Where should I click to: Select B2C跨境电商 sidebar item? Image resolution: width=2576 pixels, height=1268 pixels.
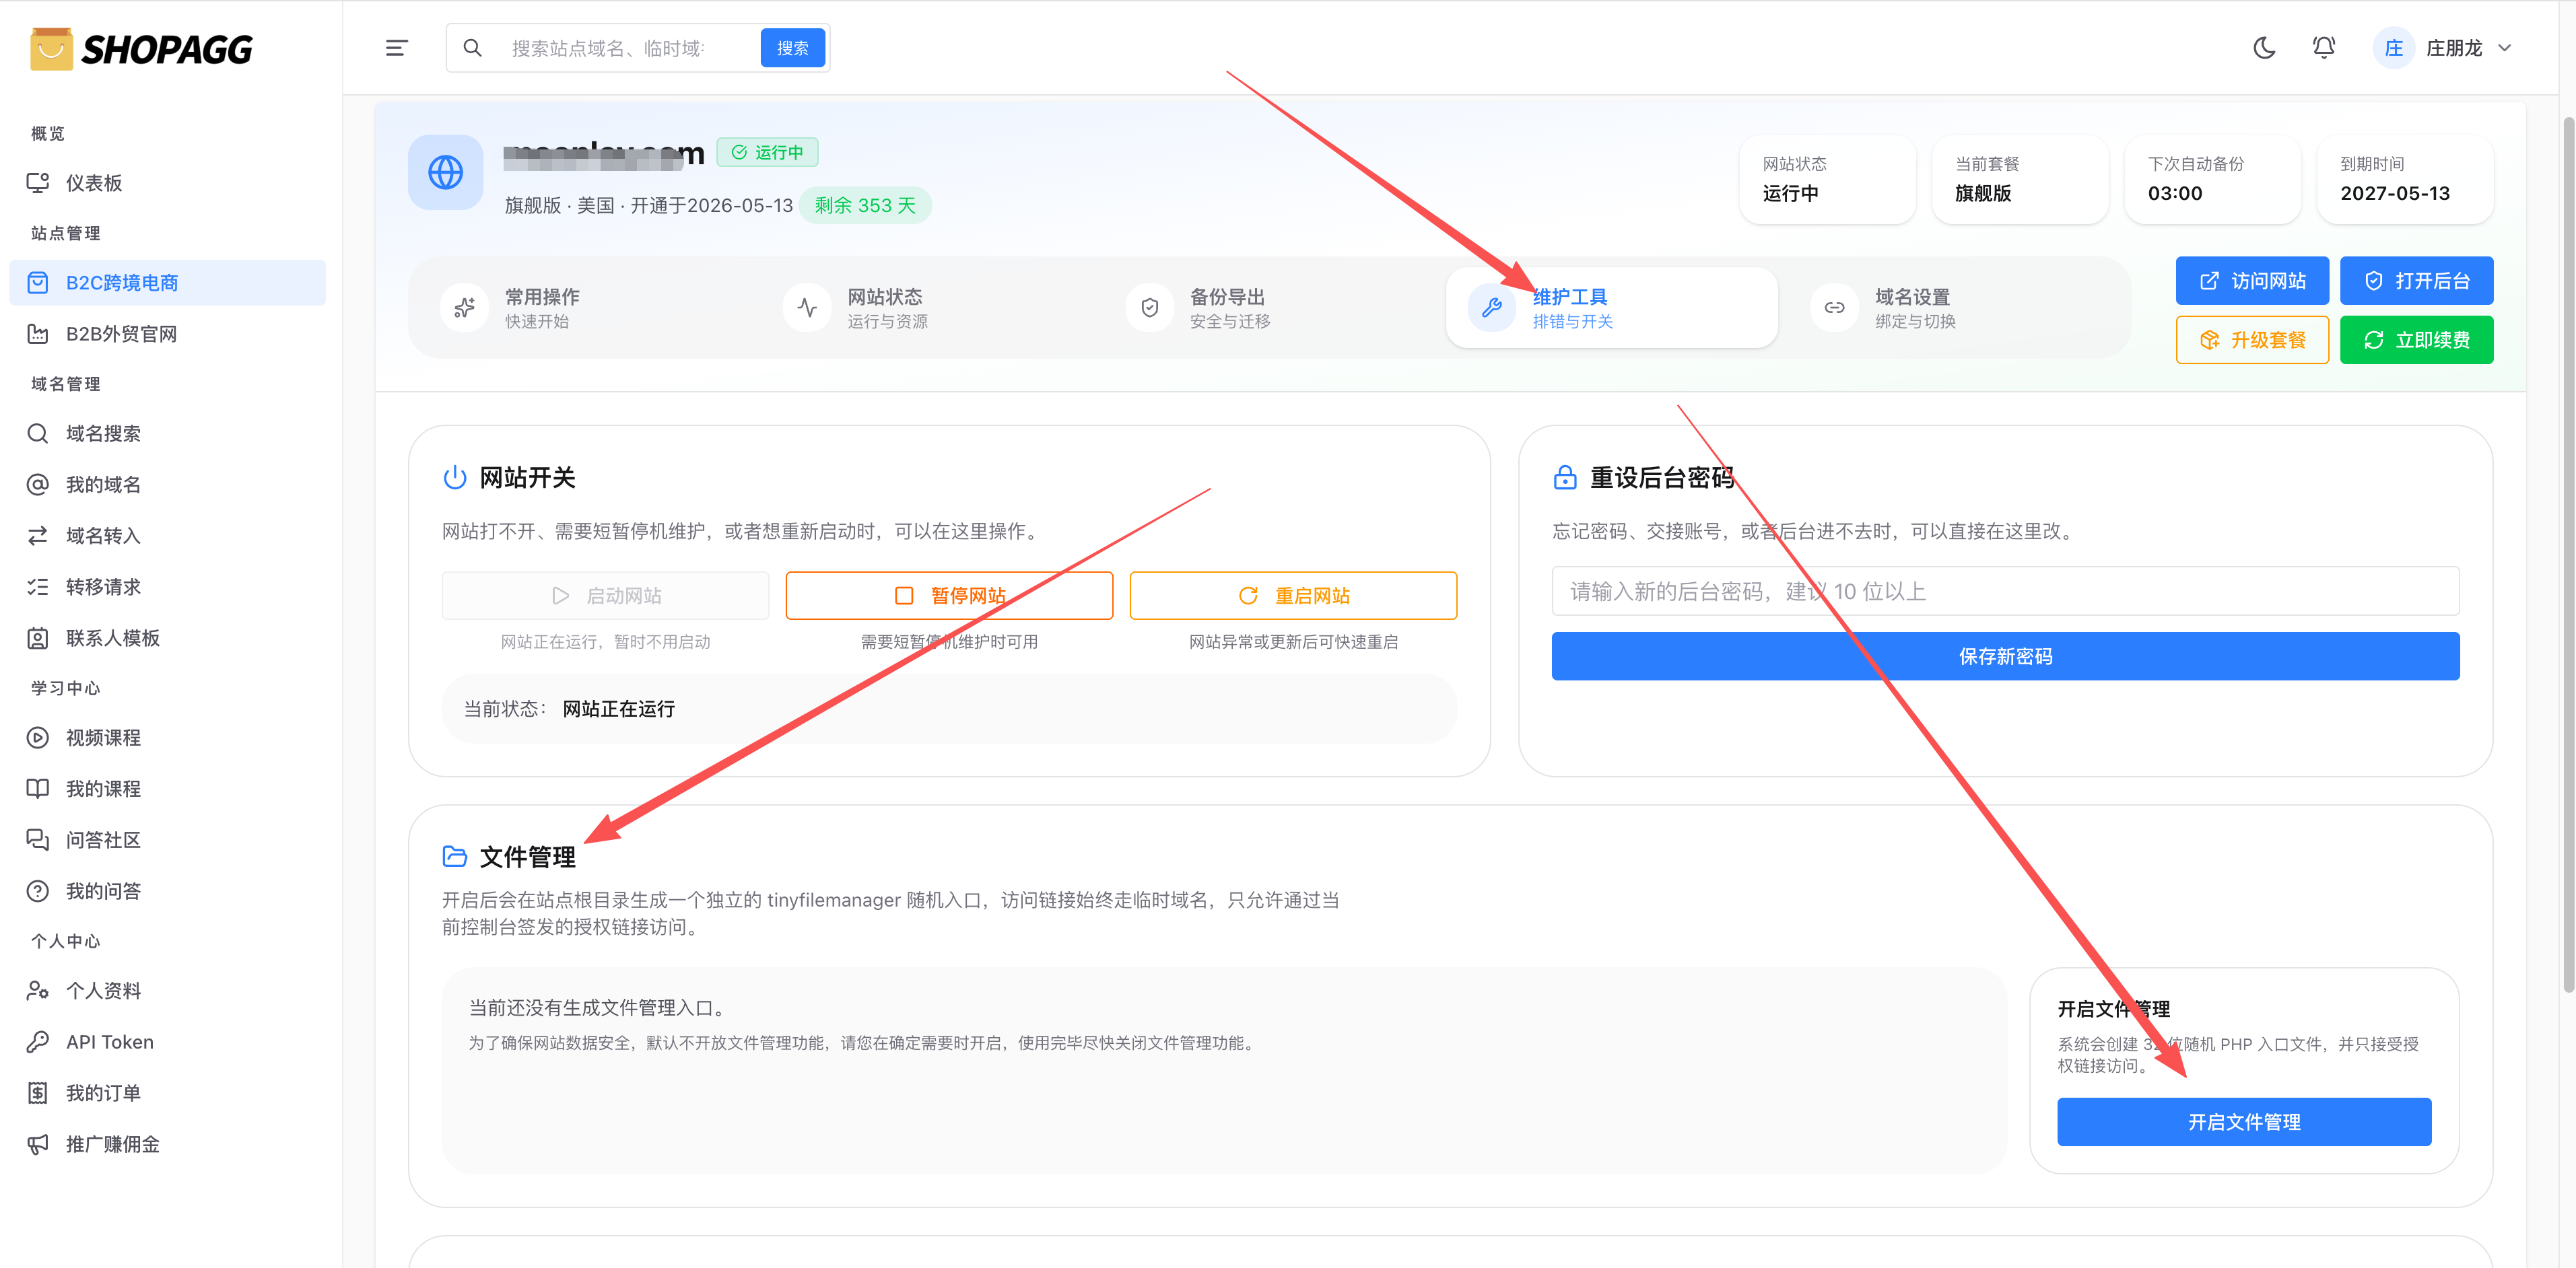coord(167,283)
